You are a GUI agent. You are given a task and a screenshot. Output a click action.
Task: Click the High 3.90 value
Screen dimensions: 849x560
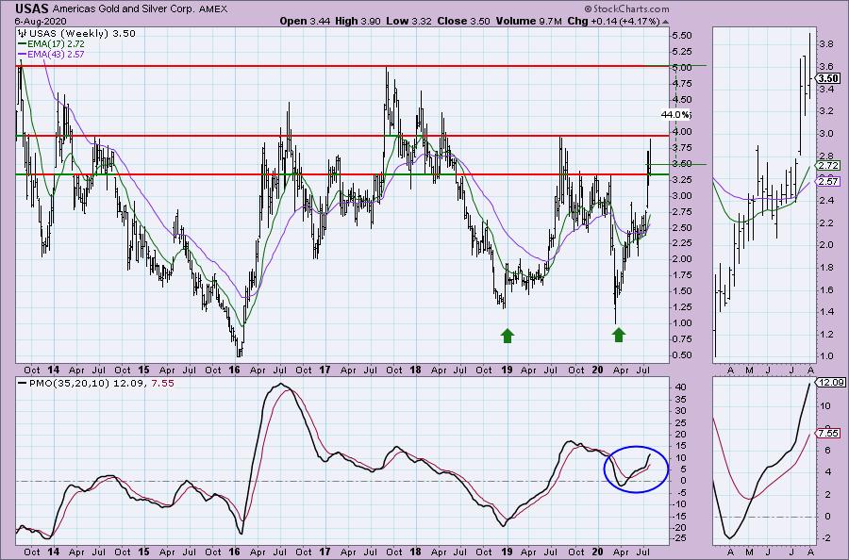pyautogui.click(x=358, y=21)
